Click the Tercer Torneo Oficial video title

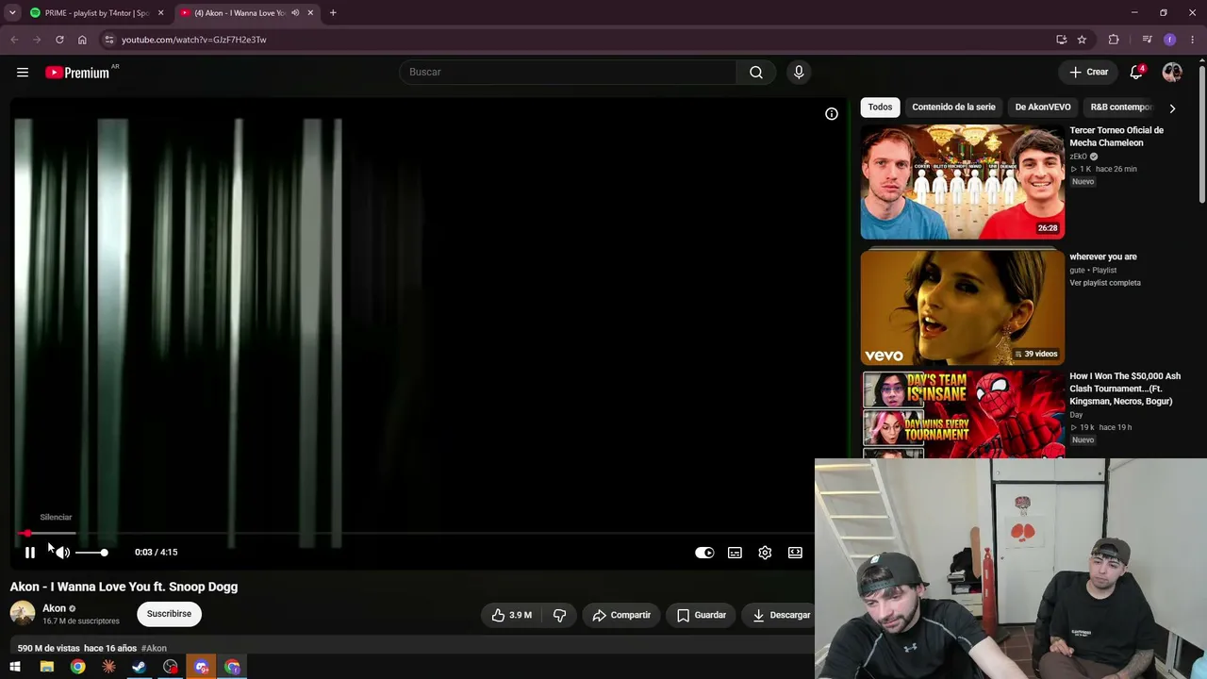click(x=1116, y=137)
